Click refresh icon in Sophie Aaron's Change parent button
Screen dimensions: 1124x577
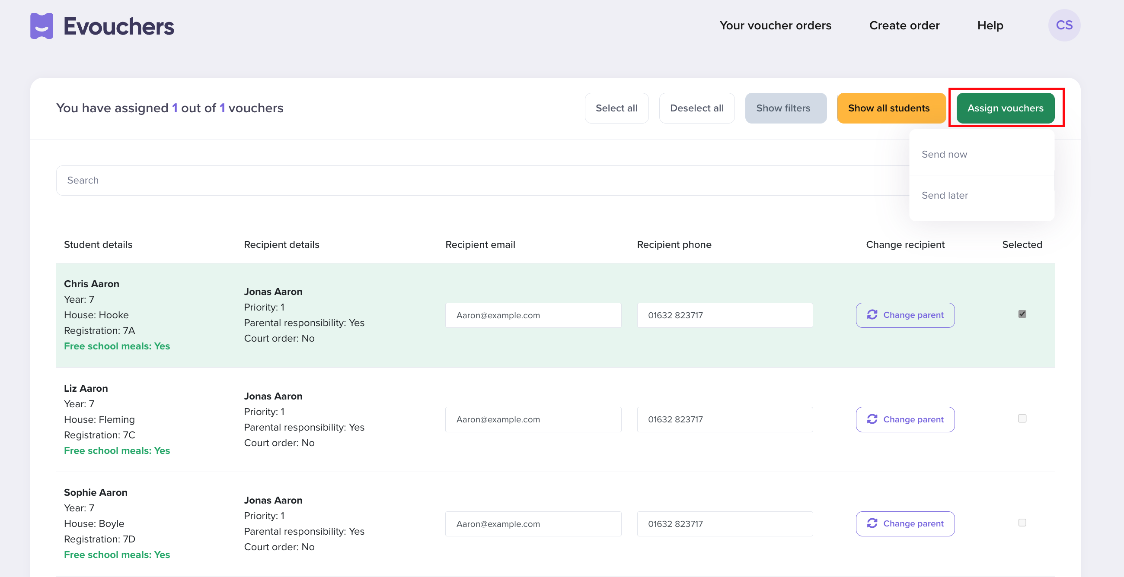[872, 523]
